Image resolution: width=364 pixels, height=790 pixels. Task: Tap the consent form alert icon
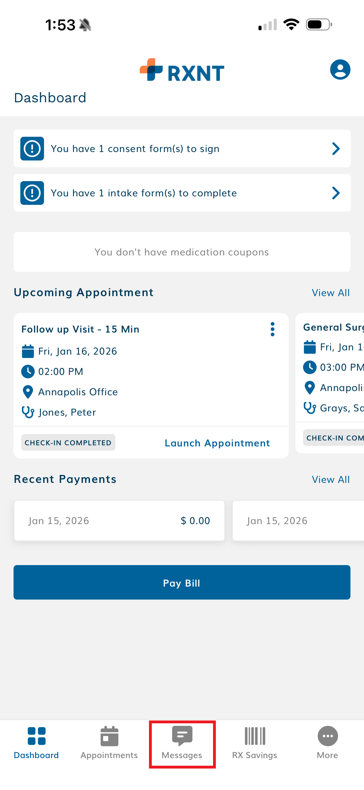point(32,149)
